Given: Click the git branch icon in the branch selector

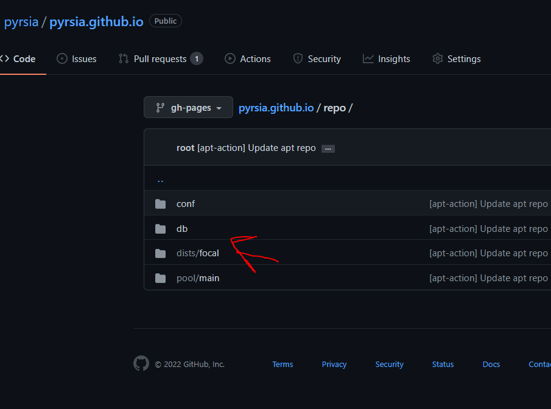Looking at the screenshot, I should [x=160, y=108].
